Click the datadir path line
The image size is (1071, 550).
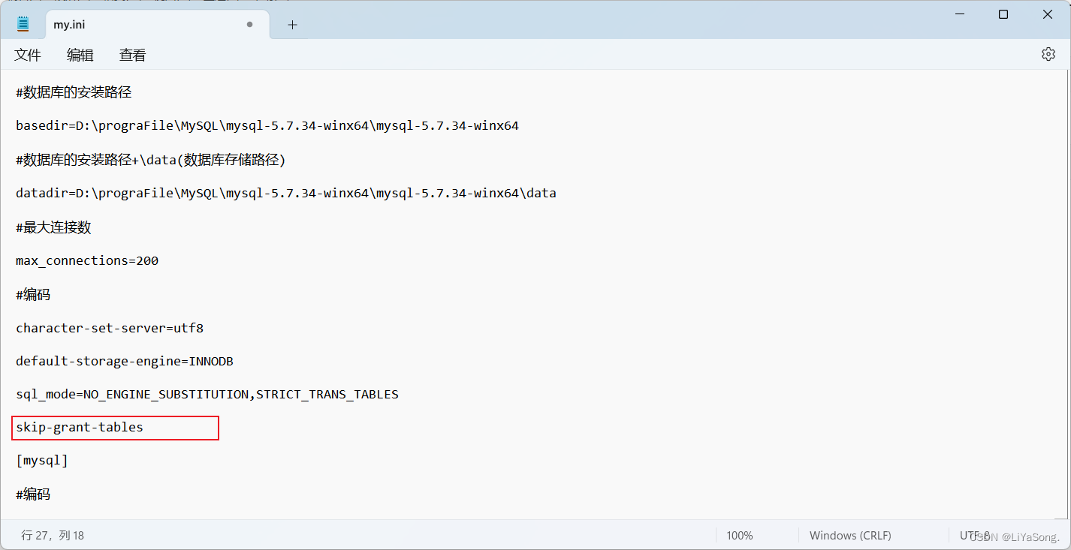(x=286, y=193)
